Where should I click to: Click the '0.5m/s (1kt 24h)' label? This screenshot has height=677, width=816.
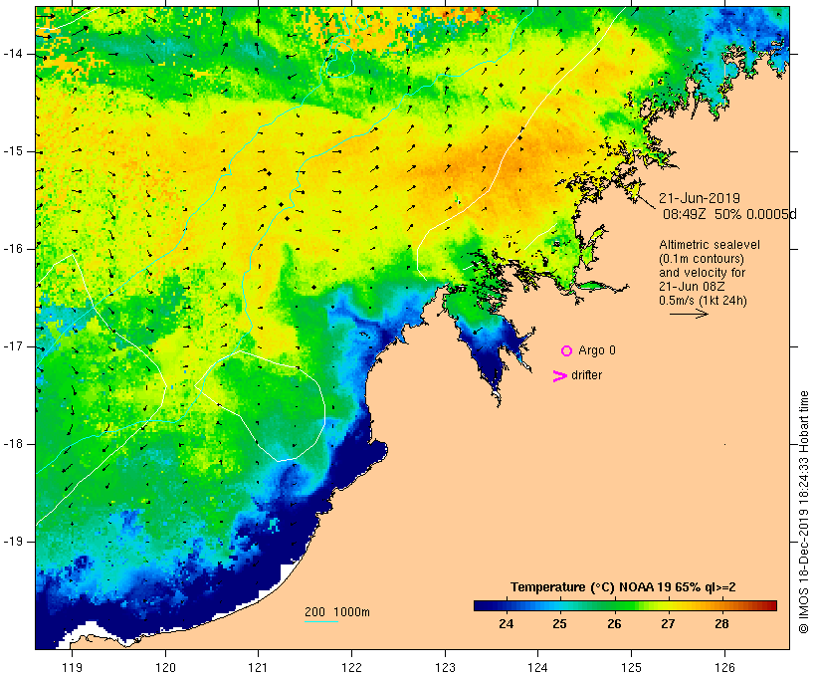703,301
